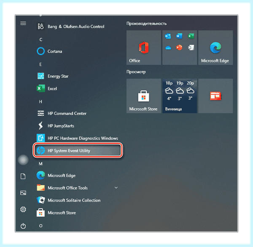This screenshot has height=247, width=253.
Task: Open Settings gear in the sidebar
Action: [x=23, y=209]
